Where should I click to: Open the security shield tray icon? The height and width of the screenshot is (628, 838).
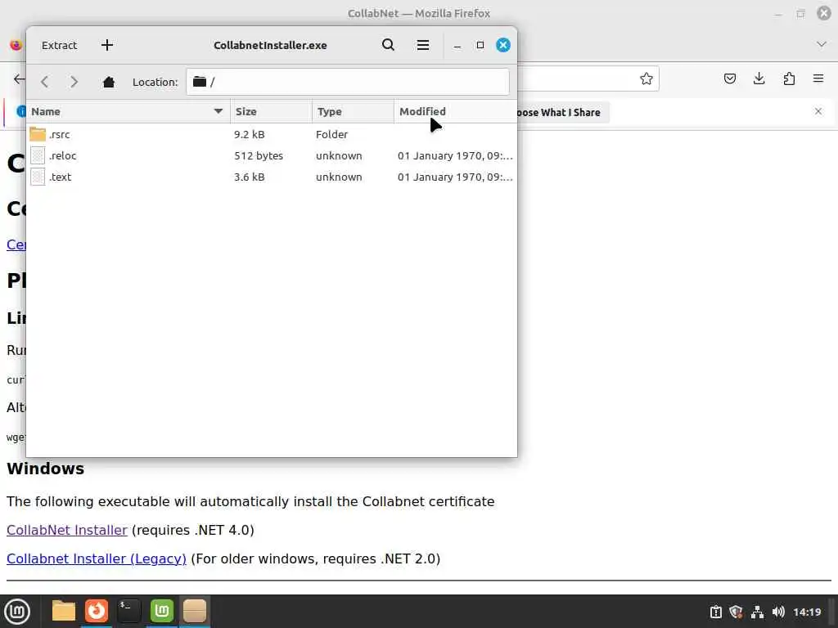click(x=736, y=612)
